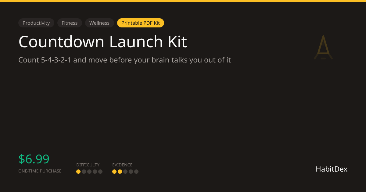Click the ONE-TIME PURCHASE label
The width and height of the screenshot is (366, 192).
click(x=40, y=171)
